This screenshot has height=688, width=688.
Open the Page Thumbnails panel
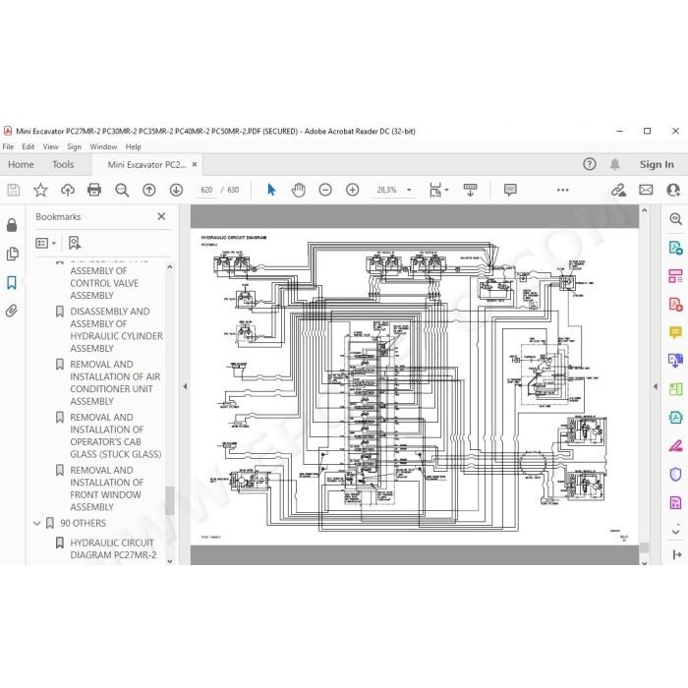coord(12,254)
